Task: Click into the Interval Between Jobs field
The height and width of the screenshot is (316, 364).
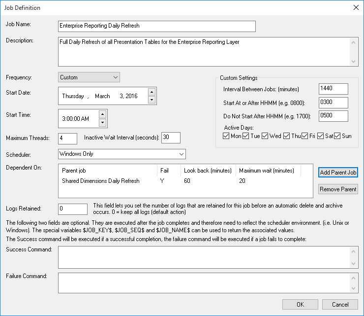Action: click(x=334, y=89)
